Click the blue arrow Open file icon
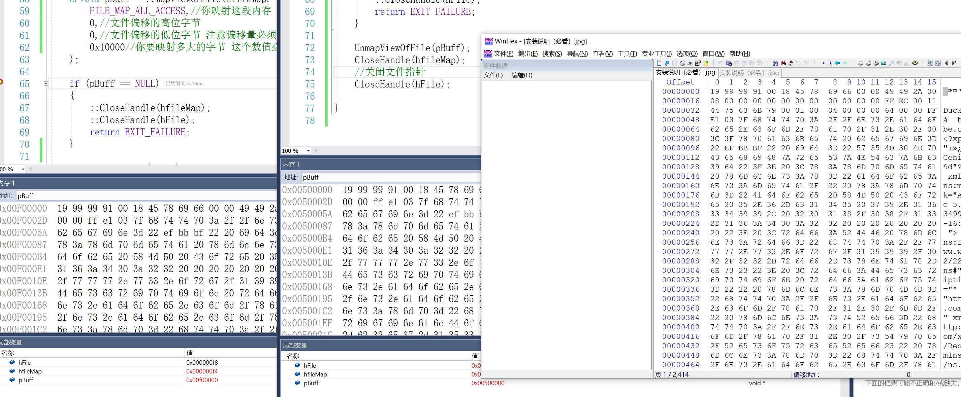 click(x=667, y=63)
